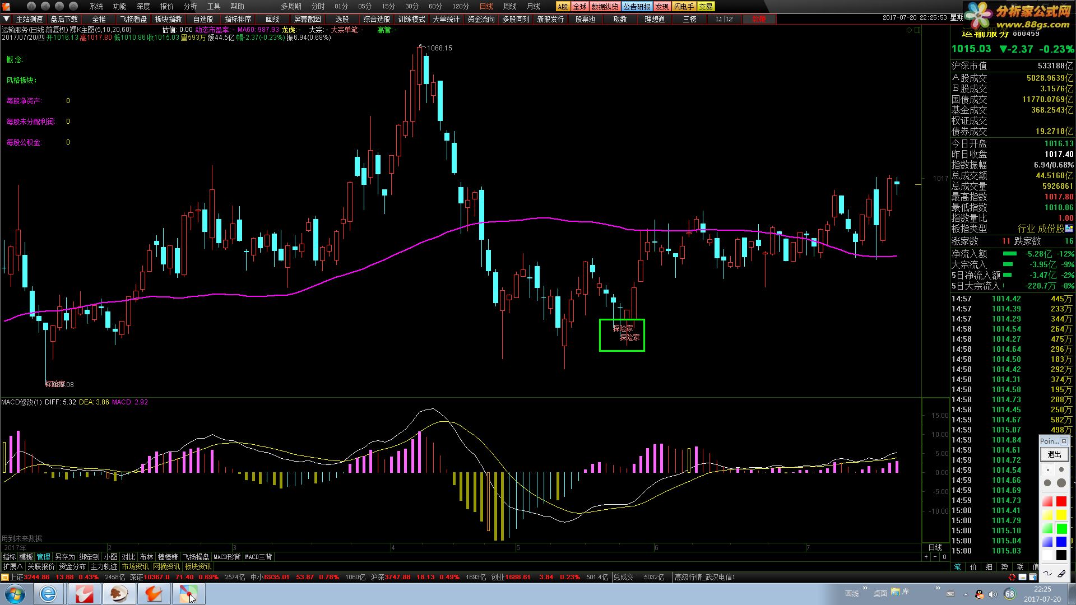This screenshot has height=605, width=1076.
Task: Select the smallest dot pen size
Action: pos(1048,470)
